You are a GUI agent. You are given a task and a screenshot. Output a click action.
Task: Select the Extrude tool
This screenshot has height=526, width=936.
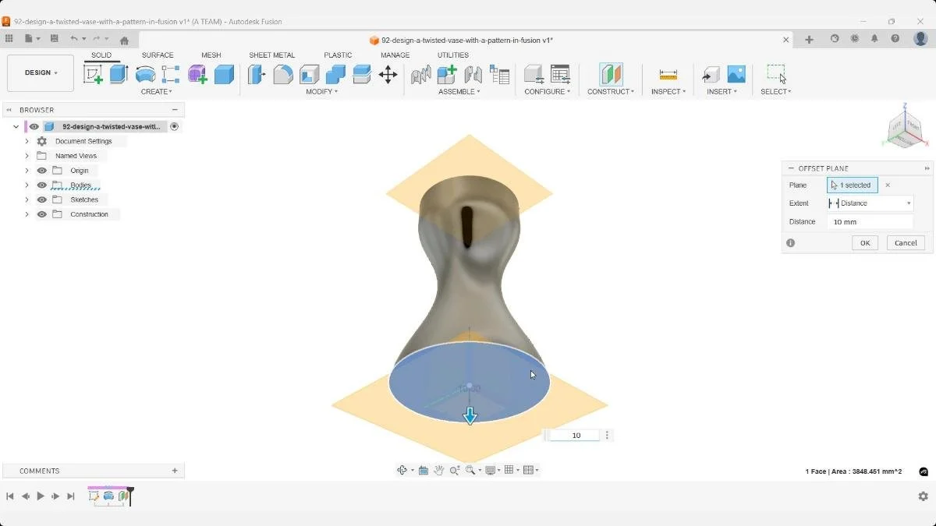tap(118, 73)
